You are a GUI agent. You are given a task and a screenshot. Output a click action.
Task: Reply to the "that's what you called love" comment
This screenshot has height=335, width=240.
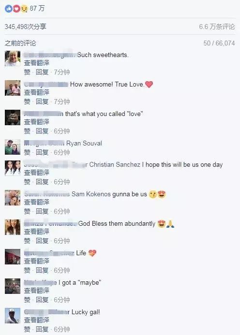[x=42, y=131]
